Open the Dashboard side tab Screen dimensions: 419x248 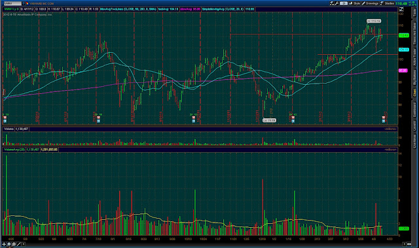(x=414, y=110)
